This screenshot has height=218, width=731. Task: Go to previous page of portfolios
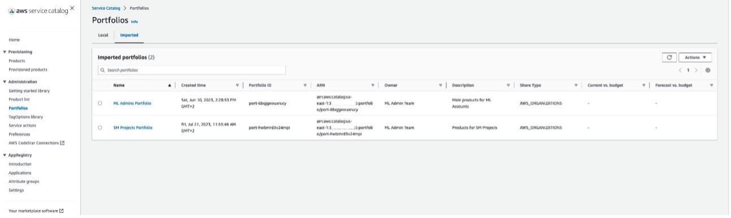point(680,70)
